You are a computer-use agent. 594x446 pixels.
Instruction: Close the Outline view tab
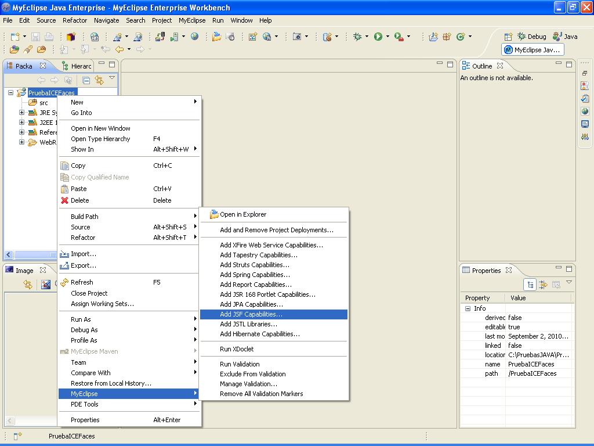coord(500,66)
